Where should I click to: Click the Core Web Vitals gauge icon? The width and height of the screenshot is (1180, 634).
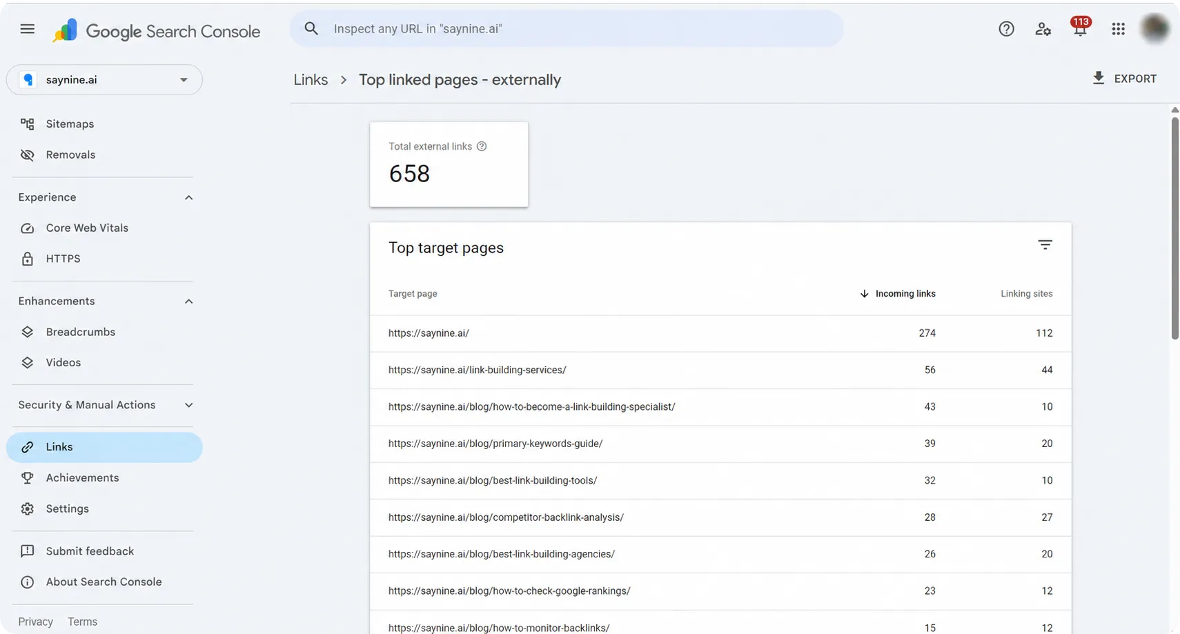pyautogui.click(x=28, y=228)
